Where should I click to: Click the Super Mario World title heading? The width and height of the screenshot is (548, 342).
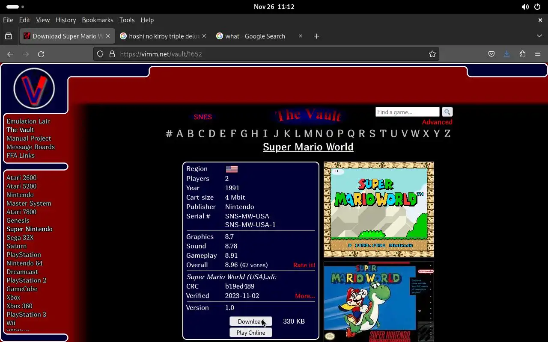coord(308,147)
